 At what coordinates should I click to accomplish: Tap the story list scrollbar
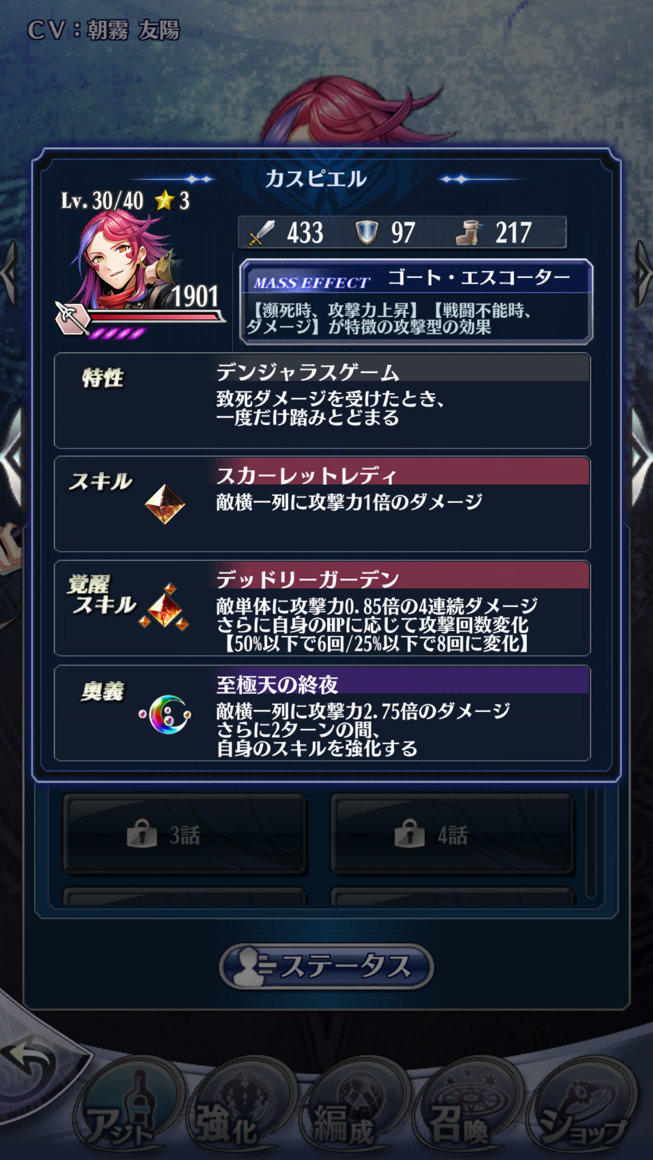(x=591, y=846)
